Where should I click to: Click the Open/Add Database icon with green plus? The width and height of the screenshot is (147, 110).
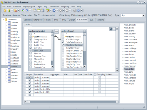pyautogui.click(x=9, y=10)
